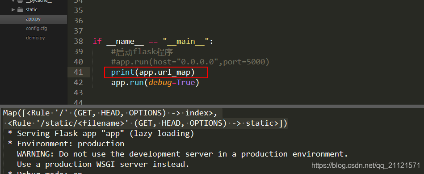Click the commented app.run(host="0.0.0.0") line
Image resolution: width=424 pixels, height=174 pixels.
190,62
